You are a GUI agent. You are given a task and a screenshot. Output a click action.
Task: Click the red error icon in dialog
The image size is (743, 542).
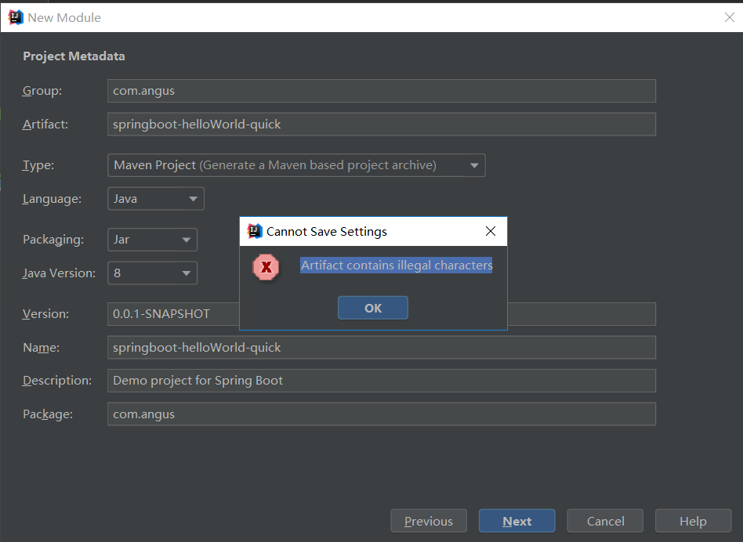pos(266,267)
